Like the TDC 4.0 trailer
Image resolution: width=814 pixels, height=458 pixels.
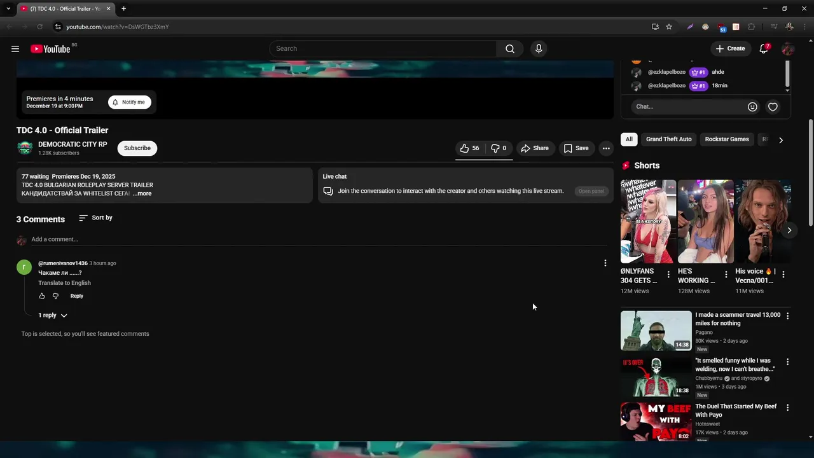[469, 148]
